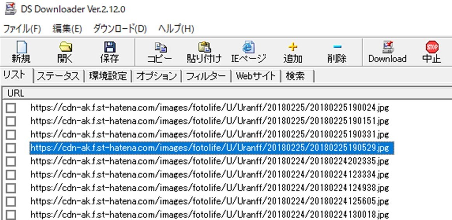This screenshot has height=220, width=452.
Task: Check the box for 20180224130018.jpg
Action: [x=11, y=215]
